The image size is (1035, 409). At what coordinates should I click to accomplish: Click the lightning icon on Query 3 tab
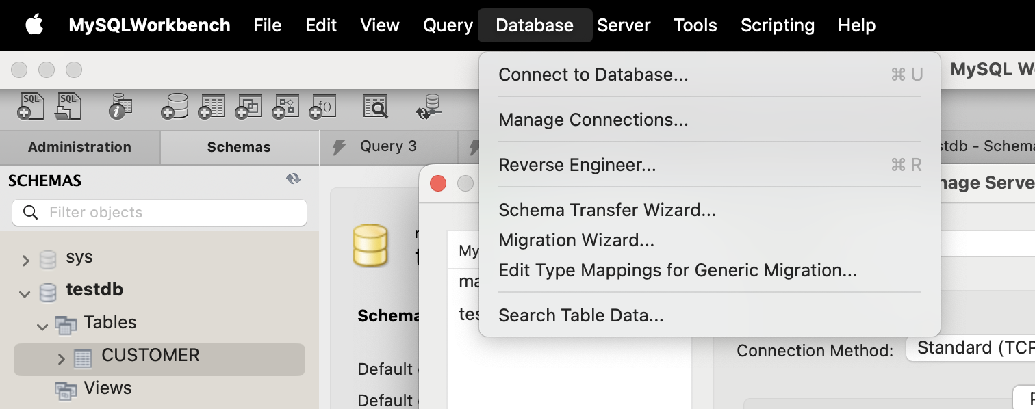pyautogui.click(x=338, y=146)
